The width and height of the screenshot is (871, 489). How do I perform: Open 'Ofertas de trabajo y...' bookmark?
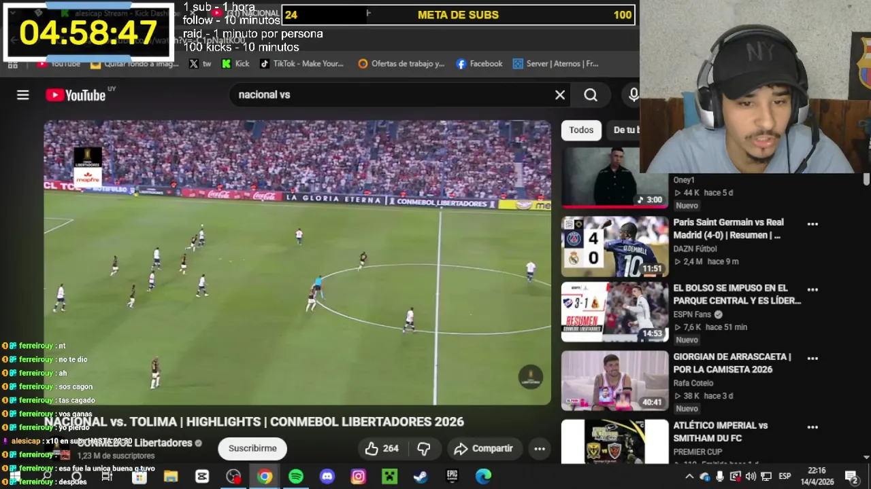pos(401,64)
